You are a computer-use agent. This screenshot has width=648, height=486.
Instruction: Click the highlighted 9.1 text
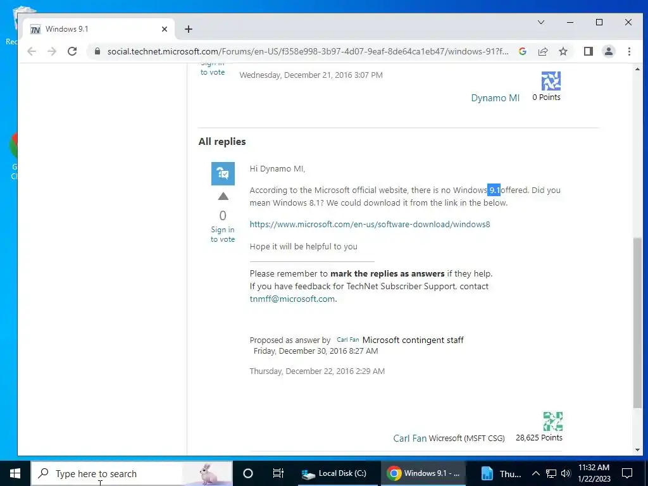494,190
